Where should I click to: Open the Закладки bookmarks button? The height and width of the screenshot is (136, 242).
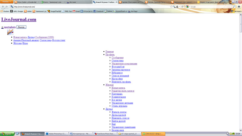click(236, 11)
